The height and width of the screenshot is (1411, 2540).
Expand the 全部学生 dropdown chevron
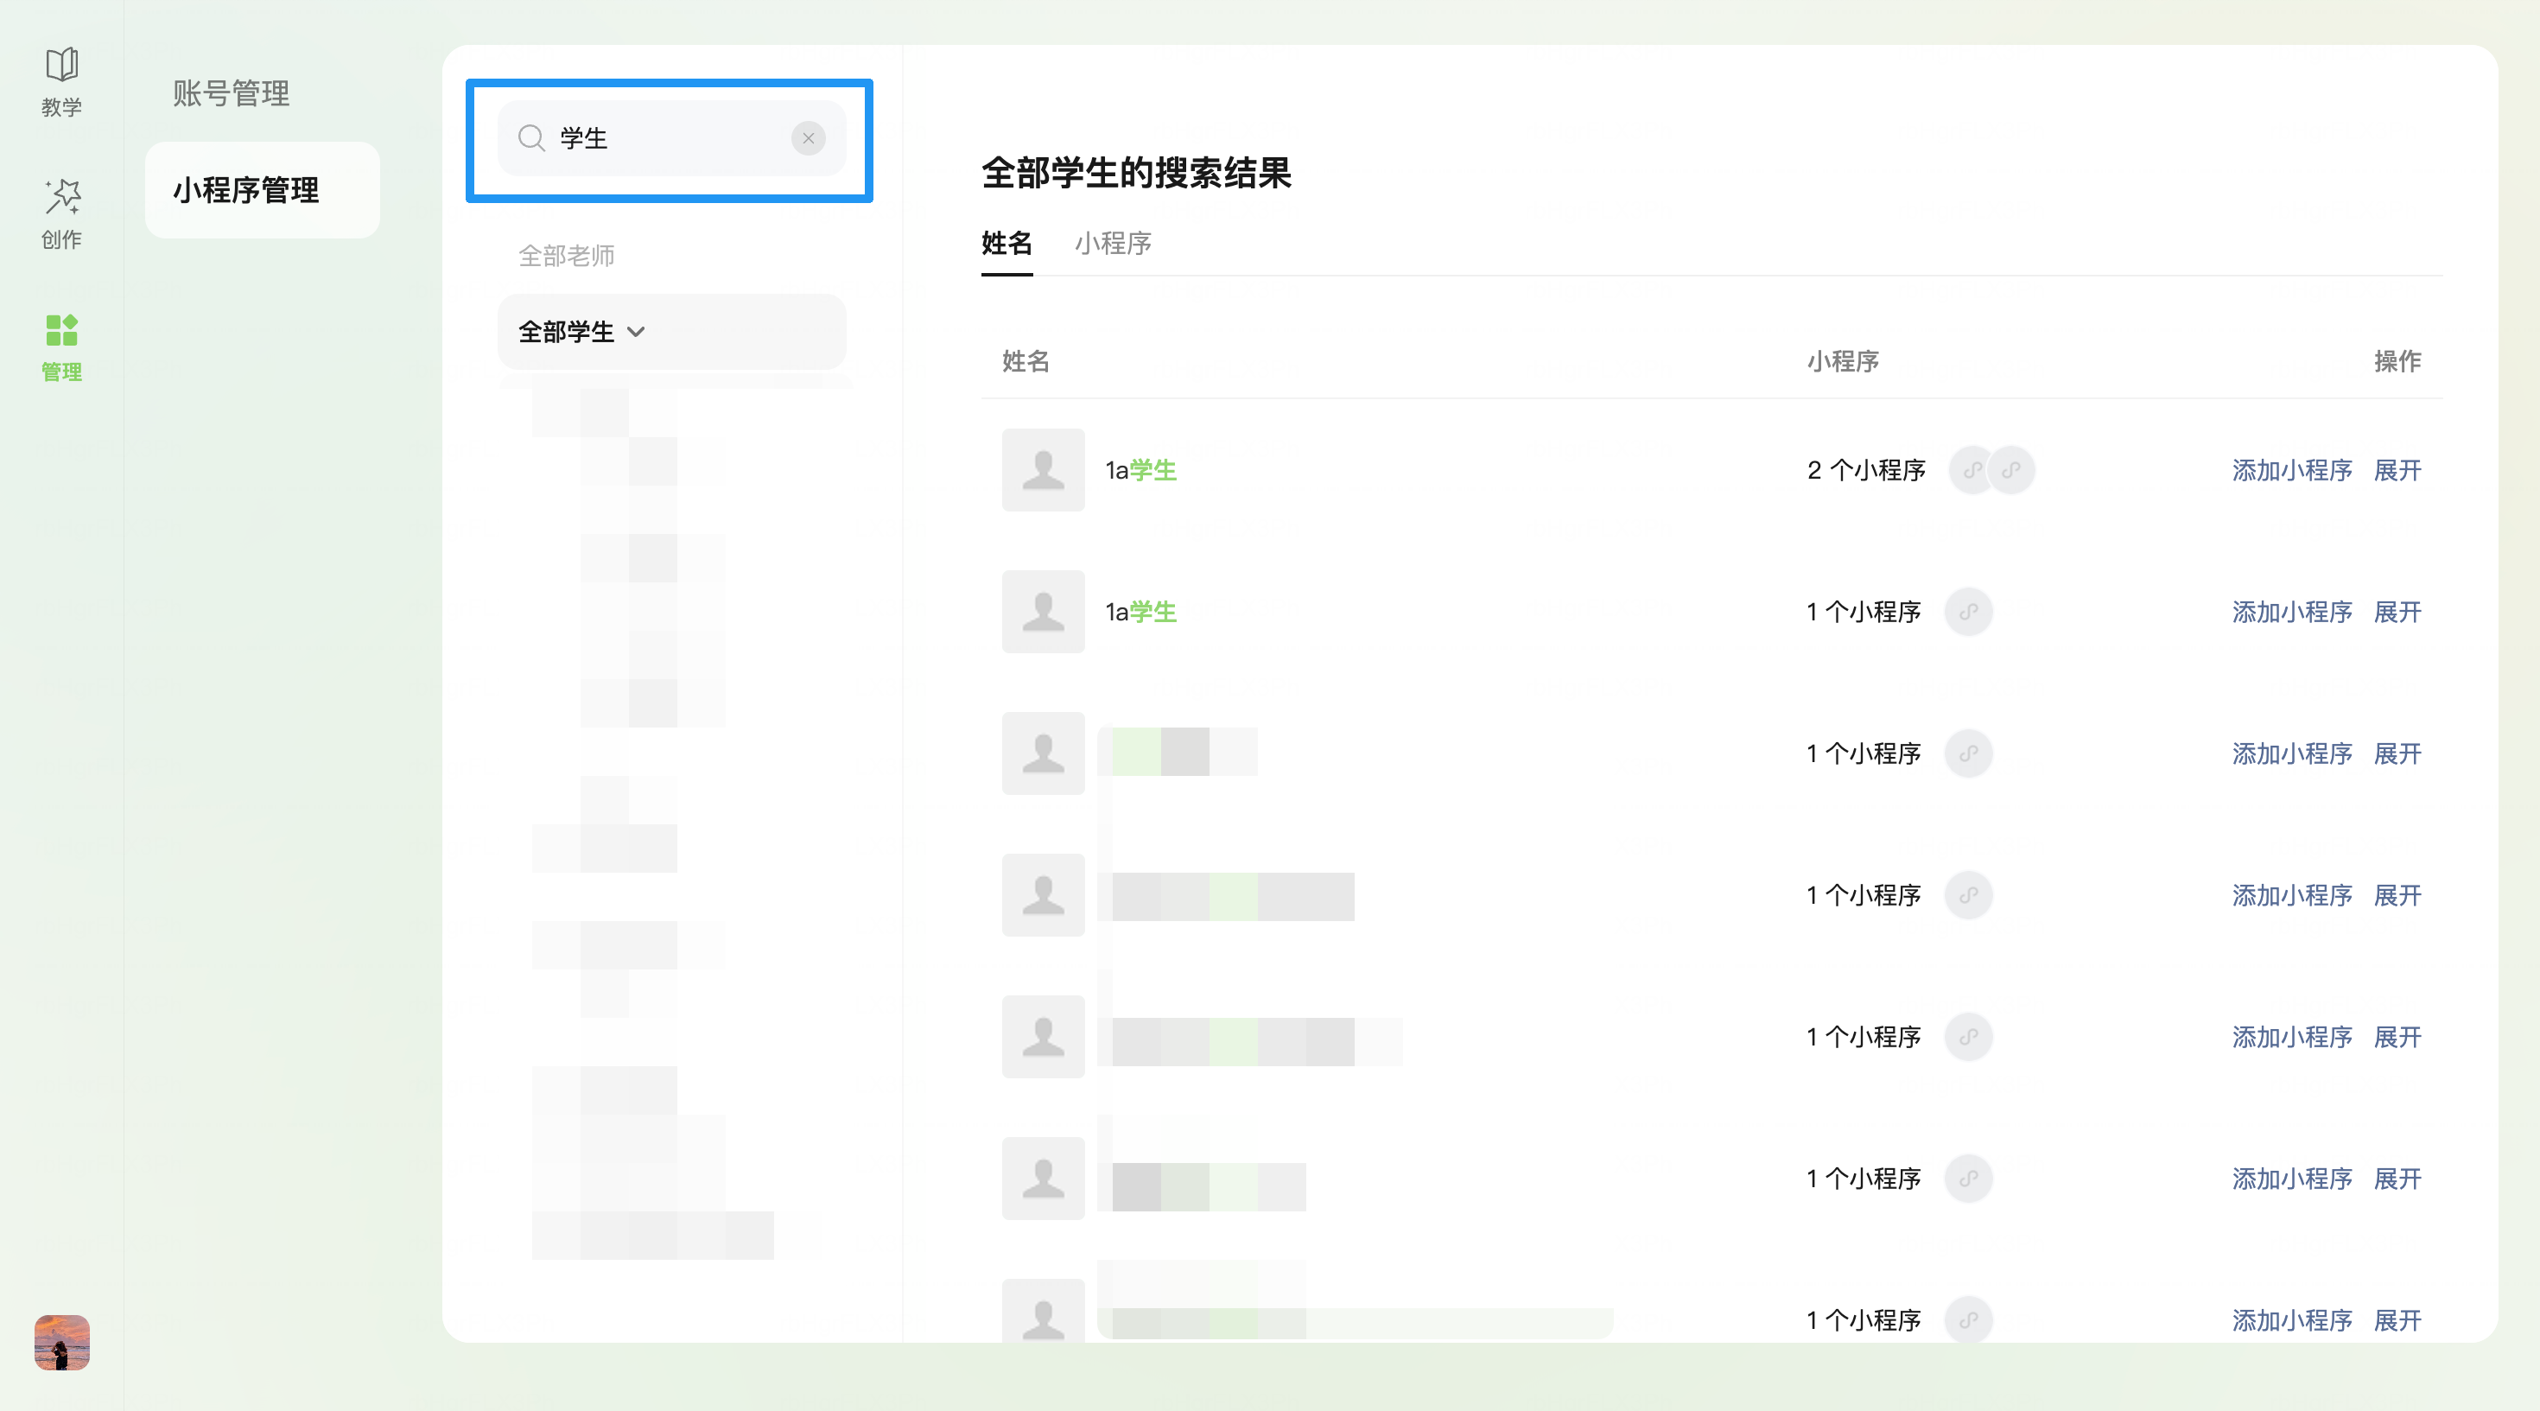point(636,333)
